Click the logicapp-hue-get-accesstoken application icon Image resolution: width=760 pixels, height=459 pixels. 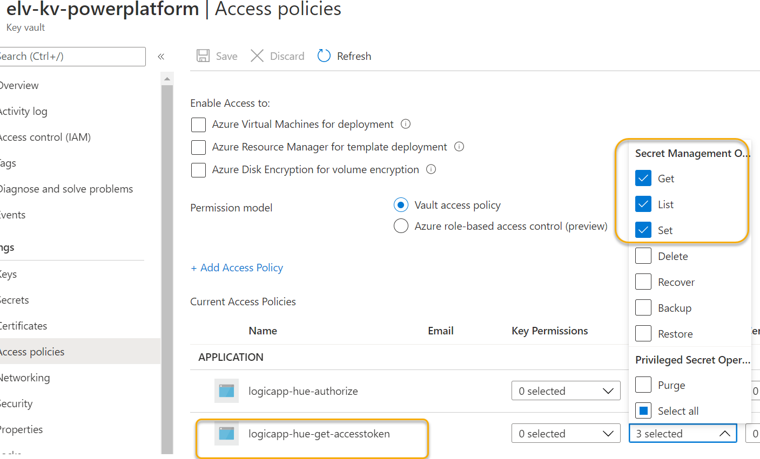point(226,434)
